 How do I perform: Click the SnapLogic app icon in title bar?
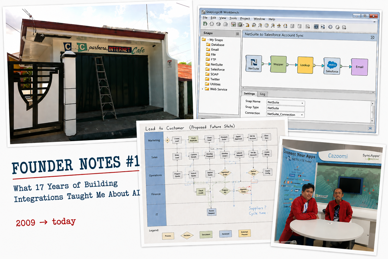[x=203, y=12]
